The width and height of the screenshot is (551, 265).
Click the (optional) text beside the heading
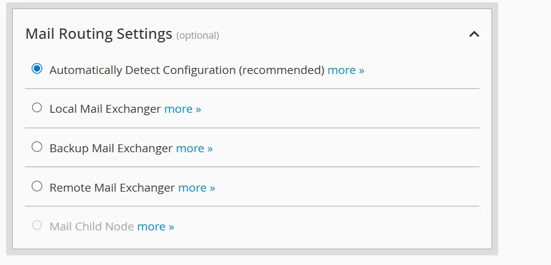(x=197, y=36)
